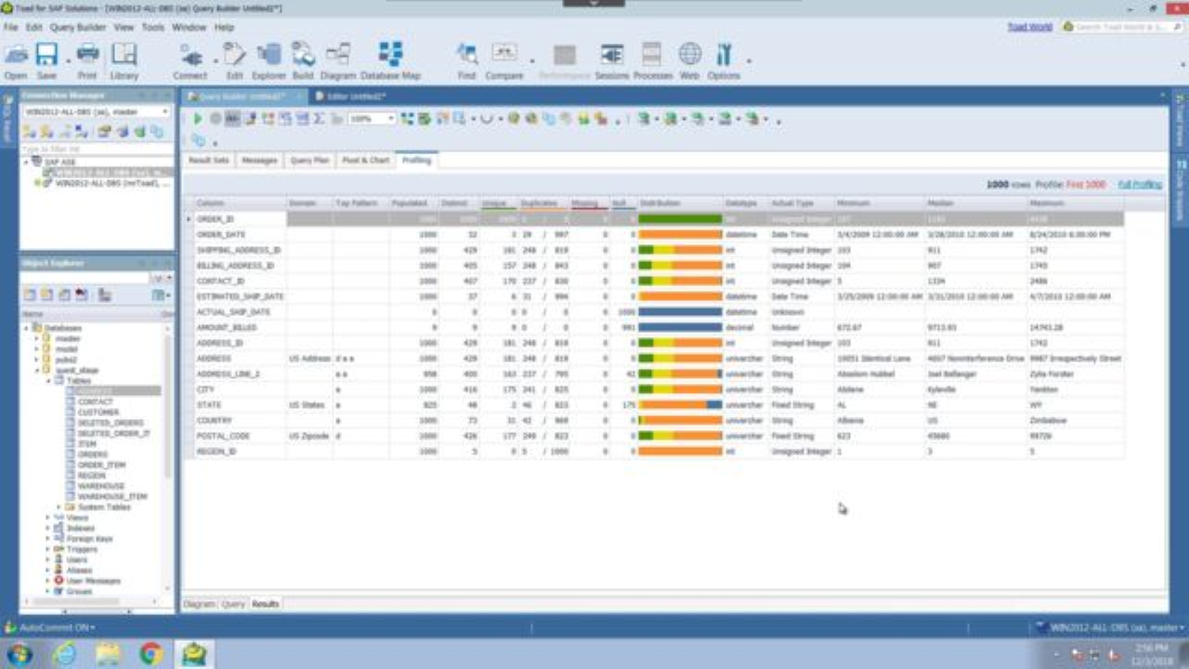Open the Explorer toolbar icon
This screenshot has width=1189, height=669.
(268, 55)
